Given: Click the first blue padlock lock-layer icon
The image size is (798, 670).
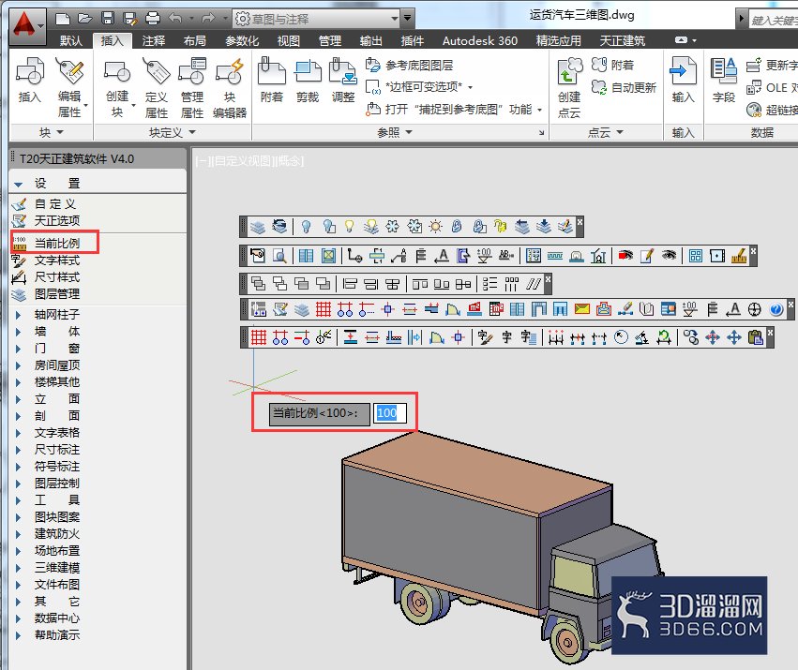Looking at the screenshot, I should 457,227.
